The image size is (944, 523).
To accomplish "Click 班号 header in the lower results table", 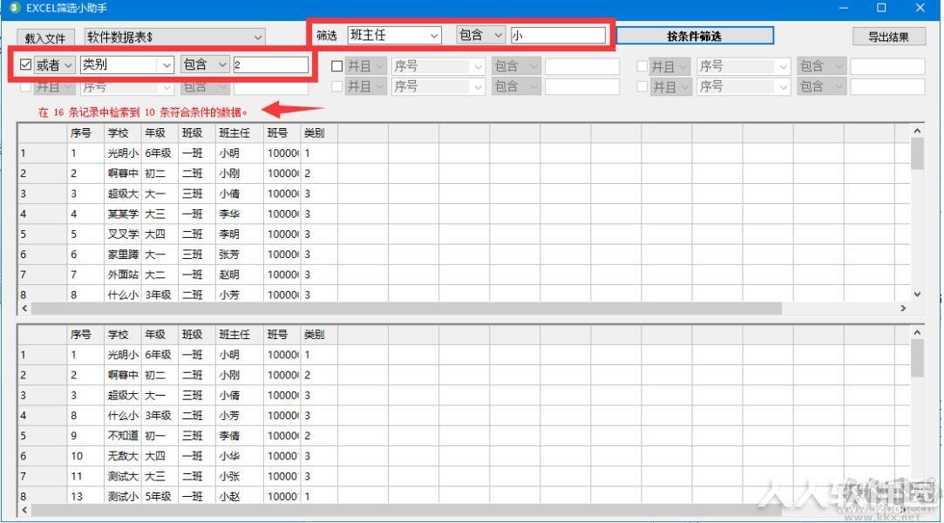I will click(x=282, y=335).
